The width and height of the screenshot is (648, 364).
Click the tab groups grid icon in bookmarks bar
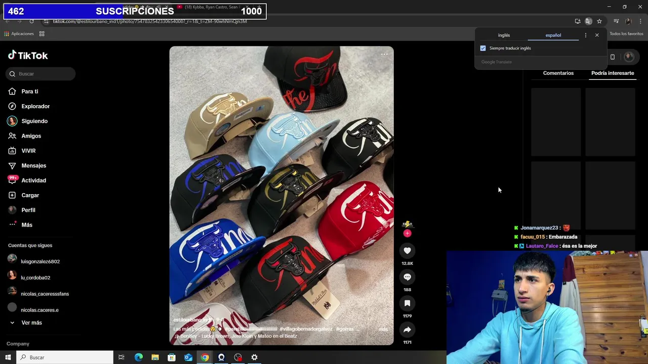(x=42, y=34)
